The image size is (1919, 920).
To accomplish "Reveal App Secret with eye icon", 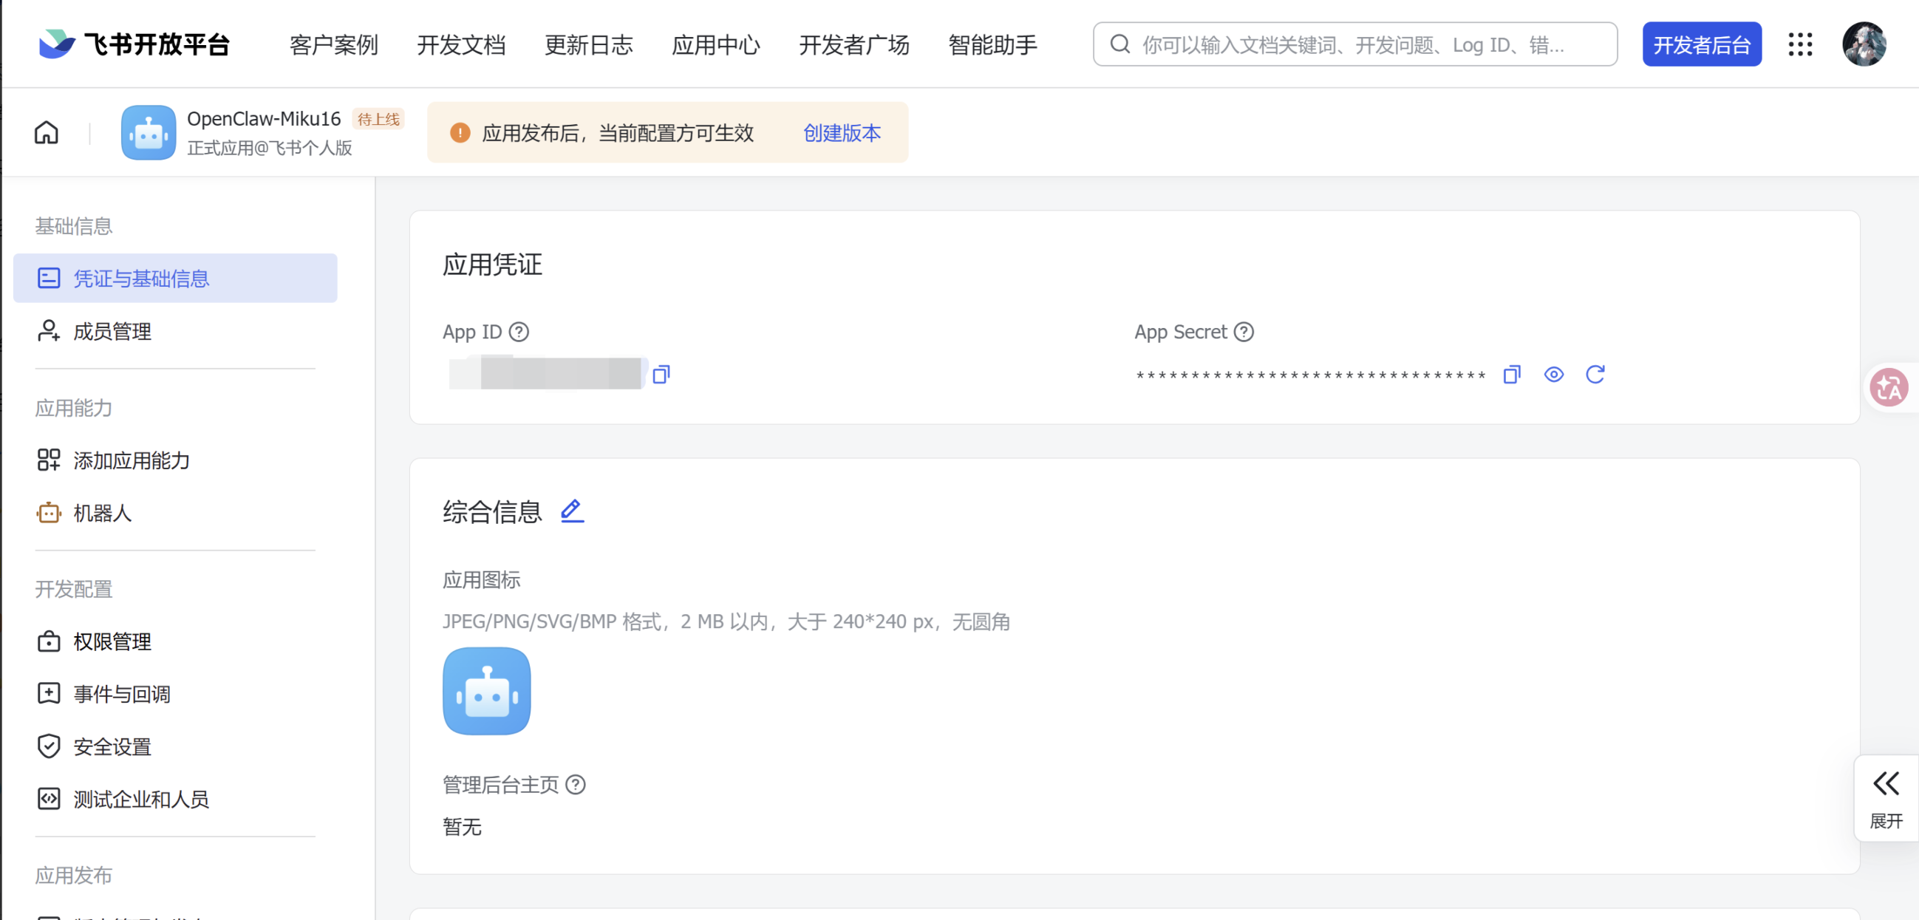I will coord(1553,374).
